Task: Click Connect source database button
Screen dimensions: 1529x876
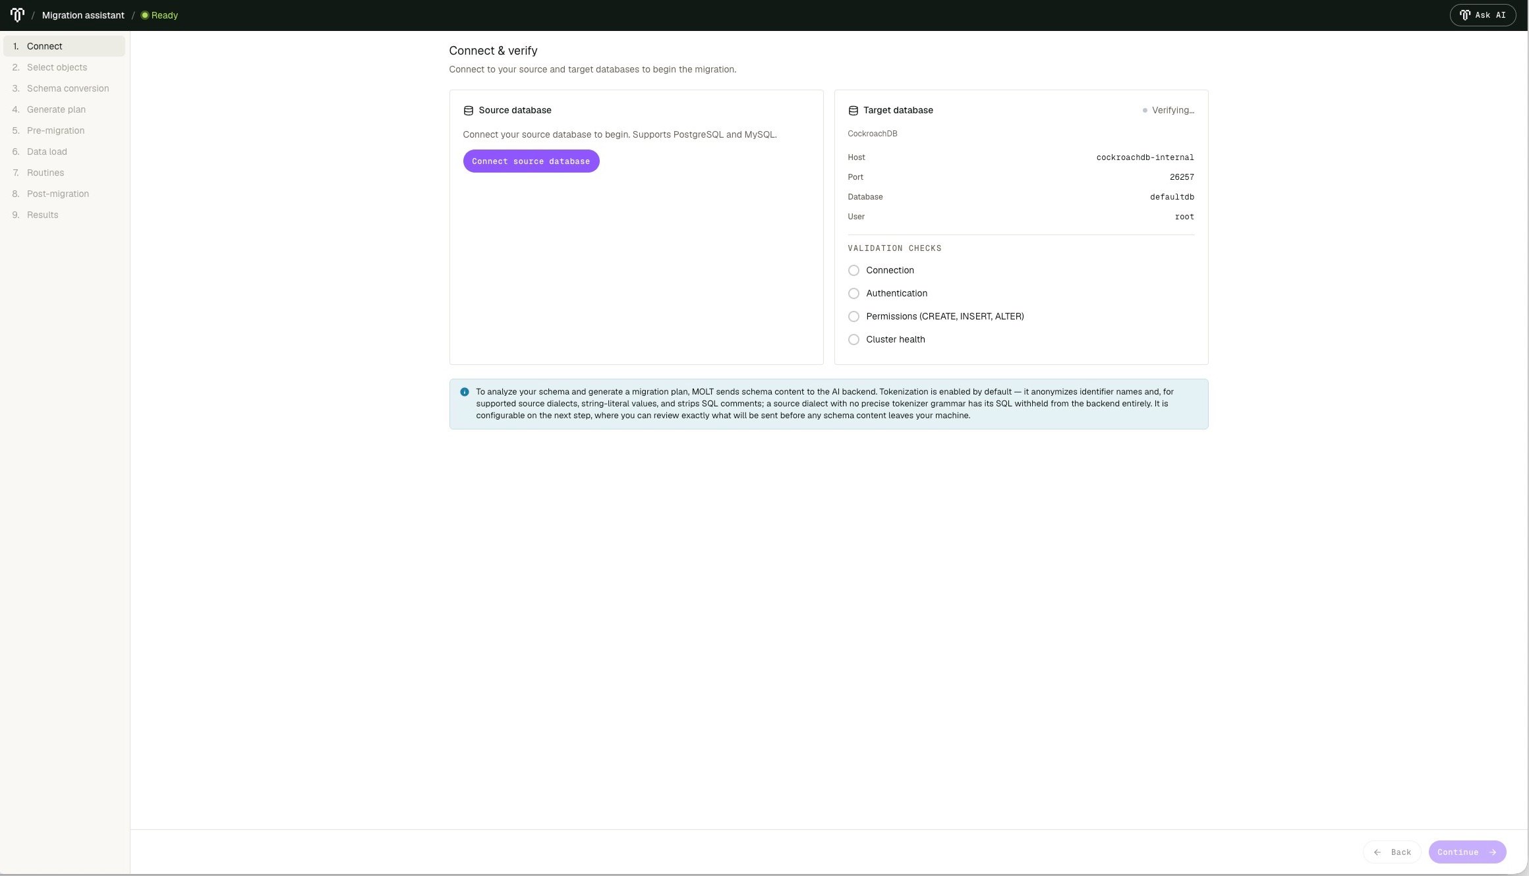Action: [x=531, y=161]
